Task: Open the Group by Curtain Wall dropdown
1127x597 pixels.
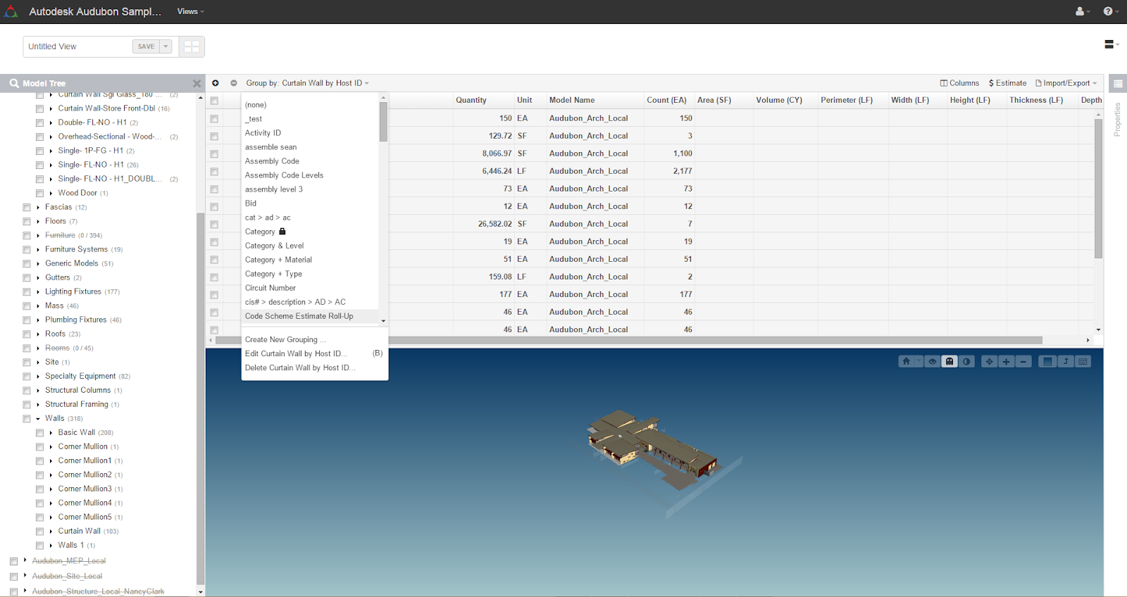Action: (308, 83)
